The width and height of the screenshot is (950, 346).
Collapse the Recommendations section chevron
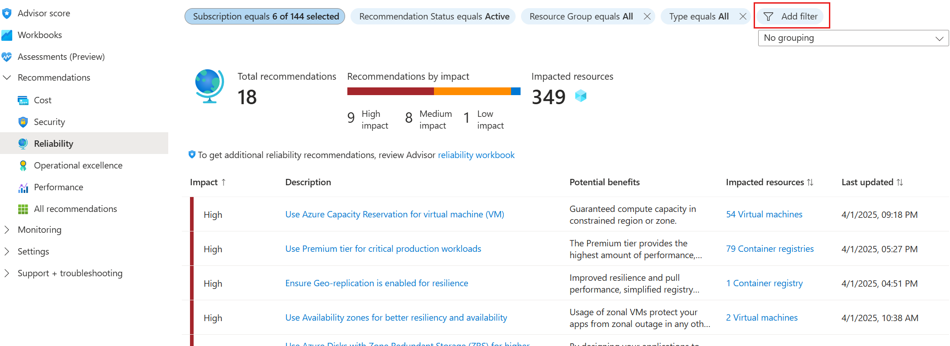pos(7,77)
